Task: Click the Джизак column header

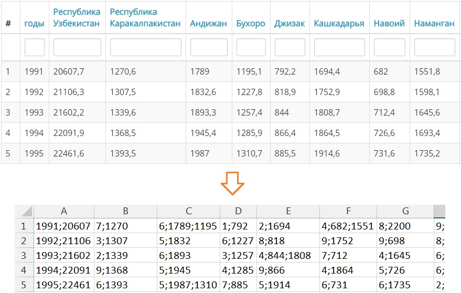Action: click(290, 24)
